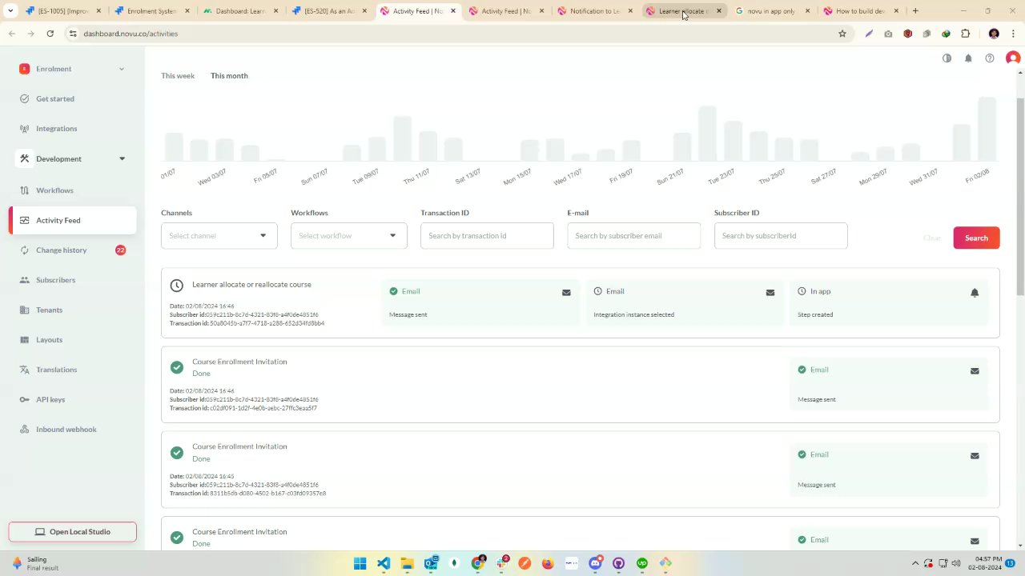Open Translations page
Image resolution: width=1025 pixels, height=576 pixels.
coord(56,370)
